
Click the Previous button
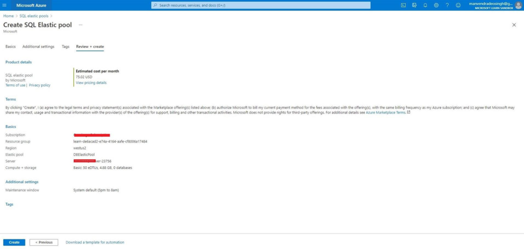[x=44, y=242]
